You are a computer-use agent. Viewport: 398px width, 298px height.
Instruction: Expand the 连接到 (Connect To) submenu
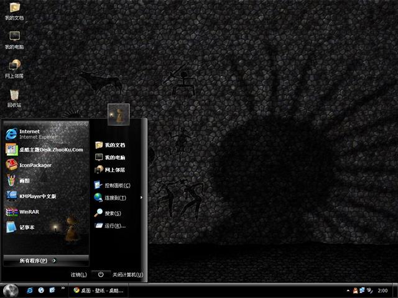coord(115,198)
